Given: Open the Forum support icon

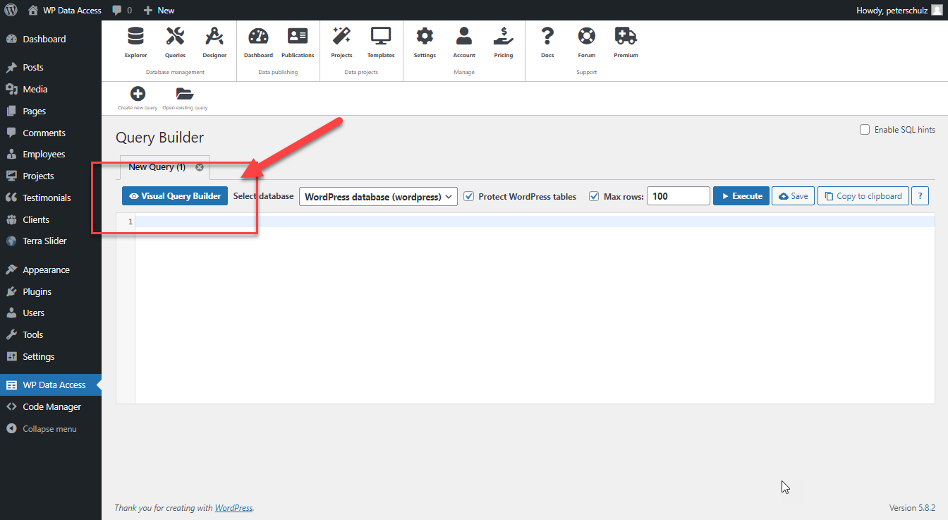Looking at the screenshot, I should [x=586, y=44].
